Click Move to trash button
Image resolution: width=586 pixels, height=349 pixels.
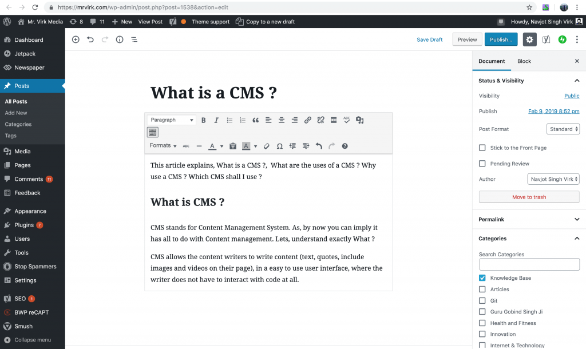(x=529, y=197)
